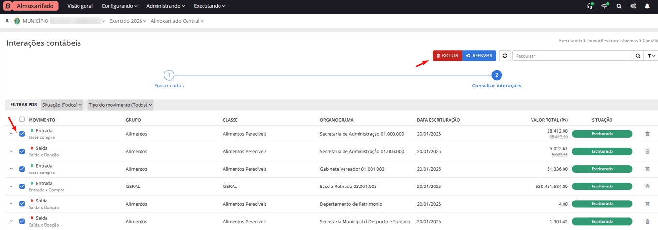Click the pin icon beside Município
This screenshot has height=230, width=658.
coord(7,21)
